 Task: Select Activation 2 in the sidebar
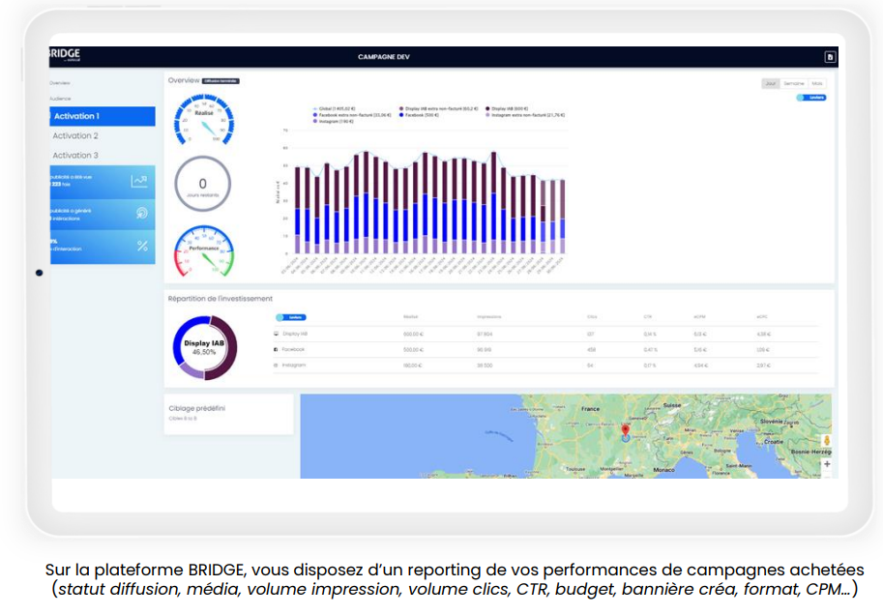click(x=75, y=136)
